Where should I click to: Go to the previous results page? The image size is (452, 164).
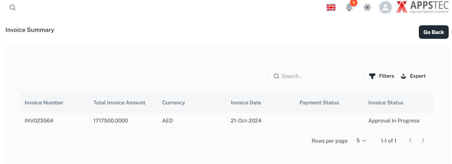point(410,141)
